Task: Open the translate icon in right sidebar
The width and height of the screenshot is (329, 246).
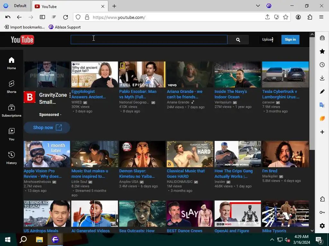Action: click(x=322, y=105)
